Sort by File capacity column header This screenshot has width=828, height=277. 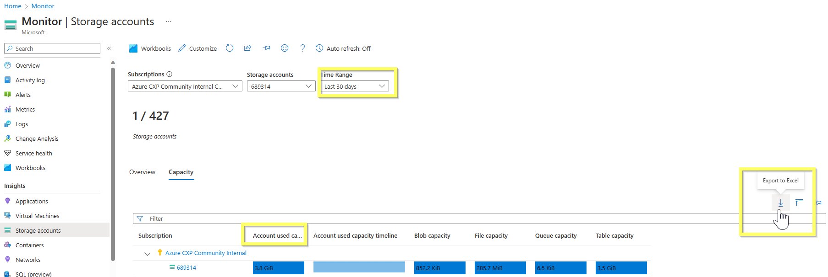(x=491, y=235)
